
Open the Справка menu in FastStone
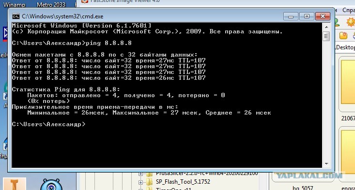(349, 10)
